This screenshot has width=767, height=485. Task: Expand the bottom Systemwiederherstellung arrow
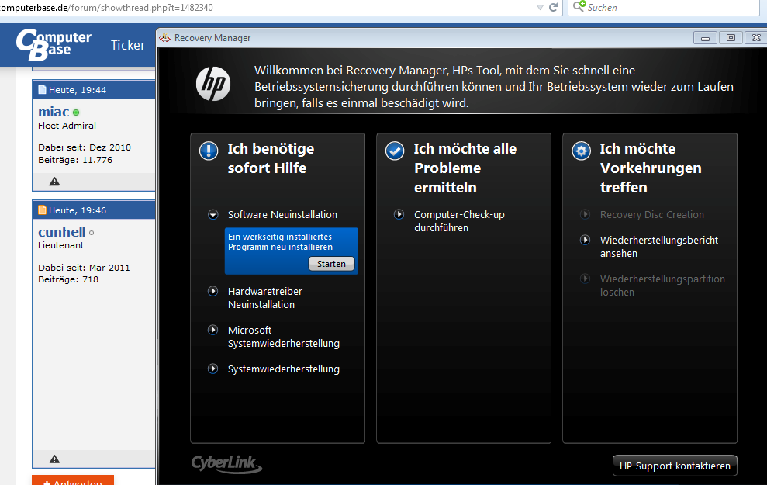(212, 369)
